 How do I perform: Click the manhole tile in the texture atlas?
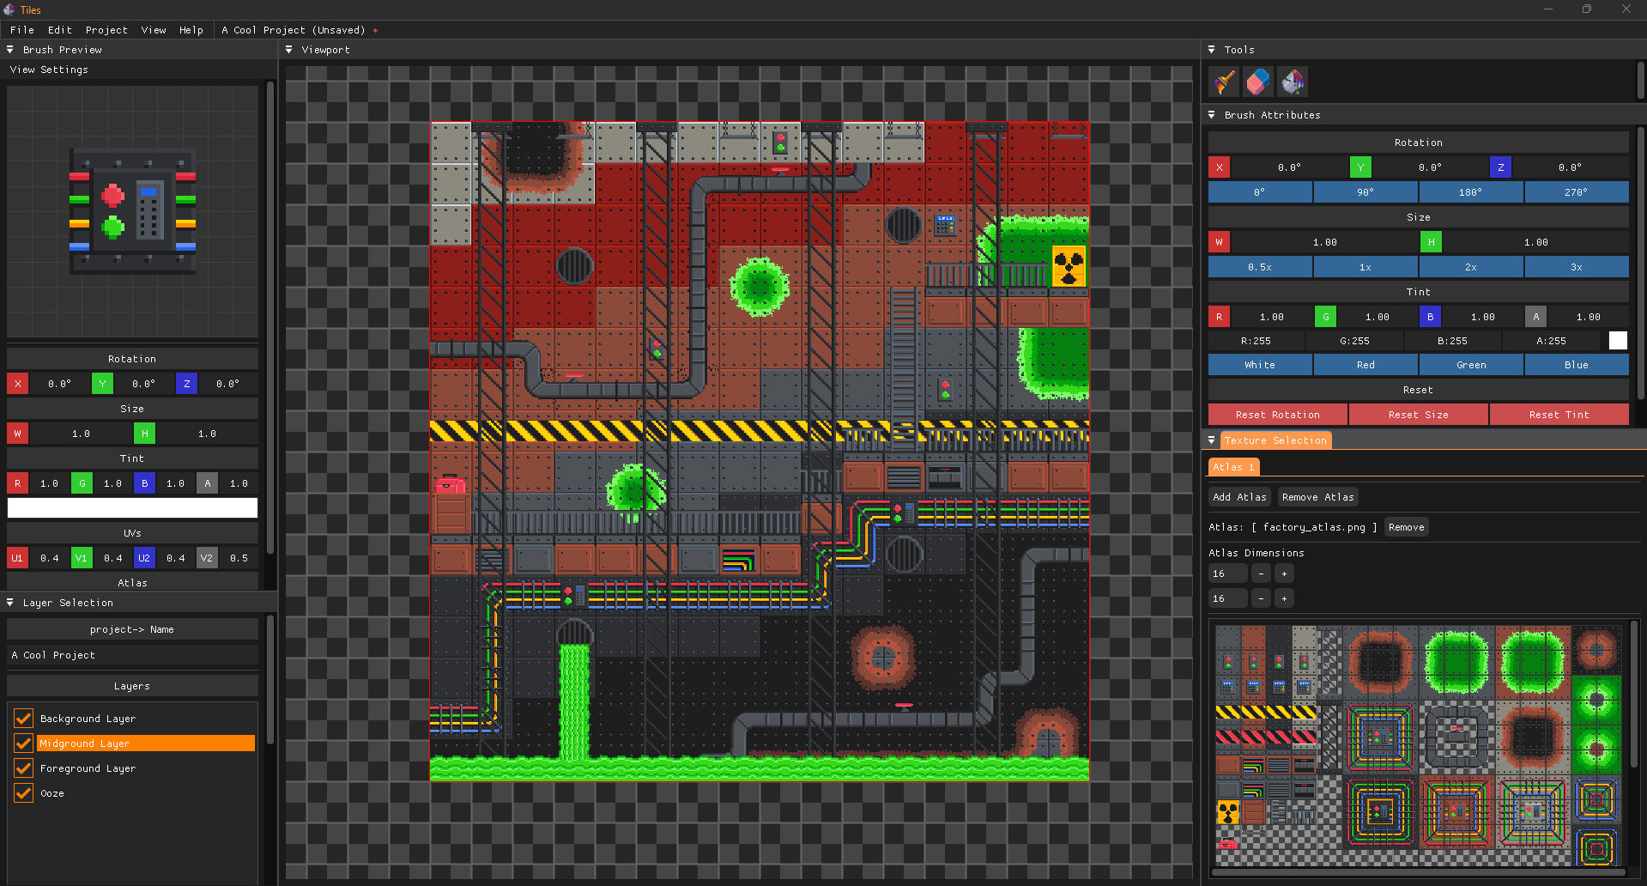point(1456,737)
